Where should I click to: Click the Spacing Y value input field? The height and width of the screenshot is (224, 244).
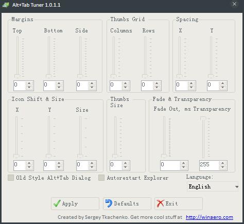coord(213,85)
